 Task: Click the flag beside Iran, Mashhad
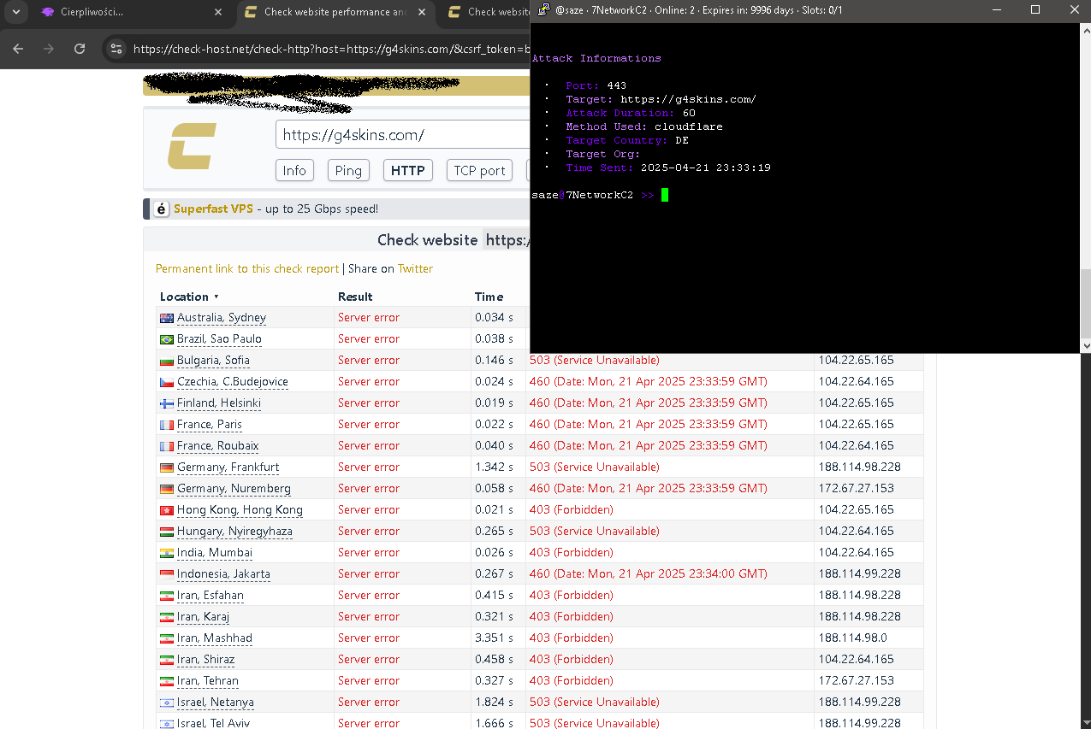pos(167,638)
